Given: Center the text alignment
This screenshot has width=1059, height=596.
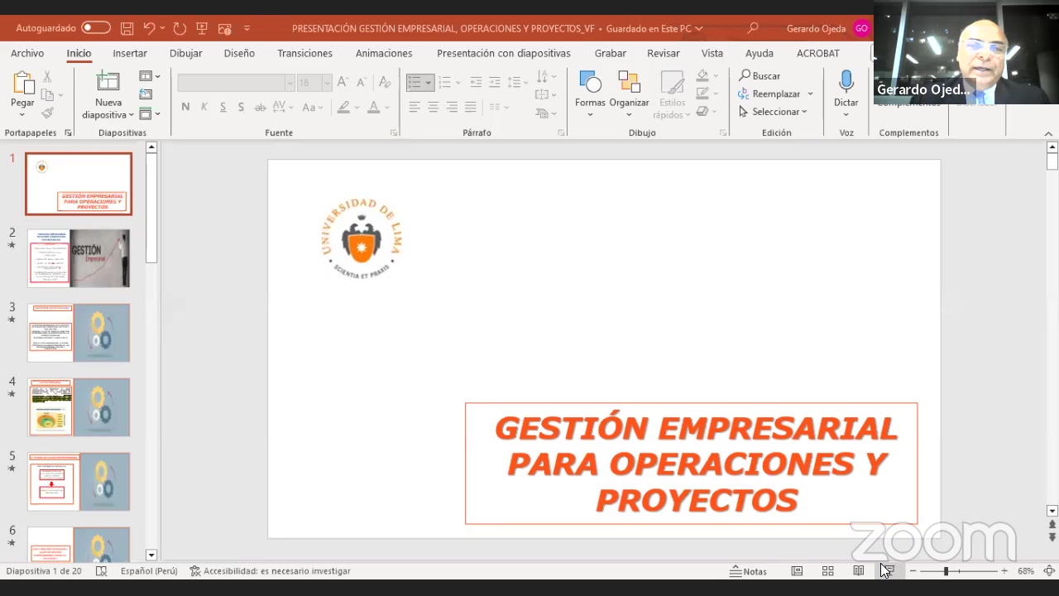Looking at the screenshot, I should pos(433,107).
